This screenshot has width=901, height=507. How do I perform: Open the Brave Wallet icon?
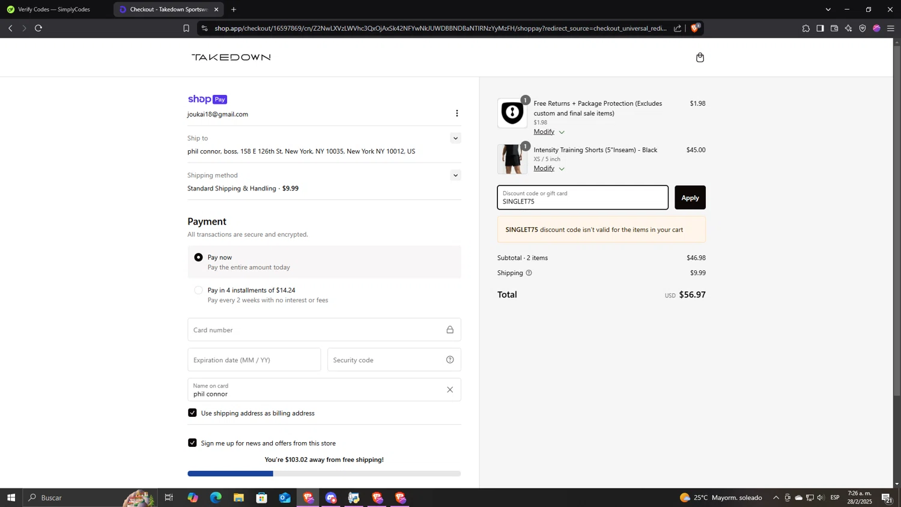[834, 28]
